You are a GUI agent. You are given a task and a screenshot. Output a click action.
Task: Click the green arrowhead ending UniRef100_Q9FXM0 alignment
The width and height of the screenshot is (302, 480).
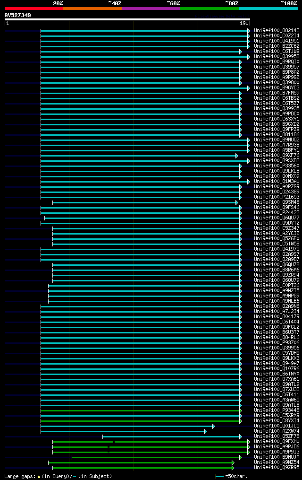tap(249, 442)
